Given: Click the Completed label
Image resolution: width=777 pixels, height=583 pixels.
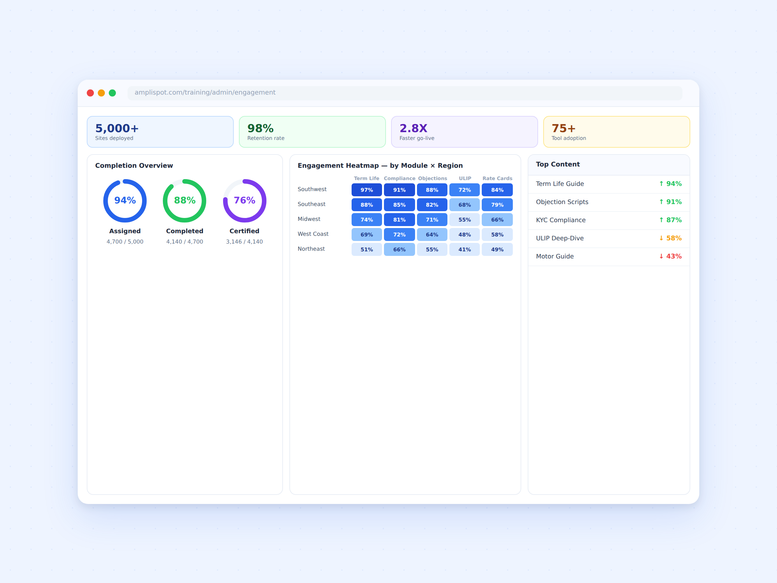Looking at the screenshot, I should [185, 231].
